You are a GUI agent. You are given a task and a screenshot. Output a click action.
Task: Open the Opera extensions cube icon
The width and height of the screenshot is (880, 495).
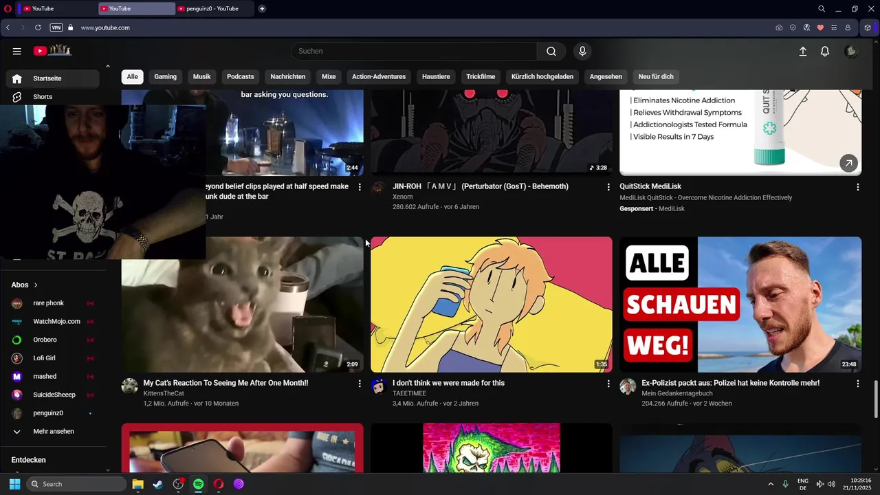868,27
